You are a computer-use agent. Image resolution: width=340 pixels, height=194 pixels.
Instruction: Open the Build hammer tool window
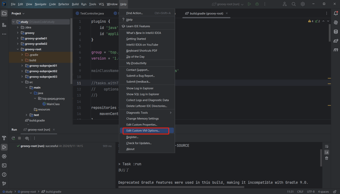pyautogui.click(x=4, y=138)
